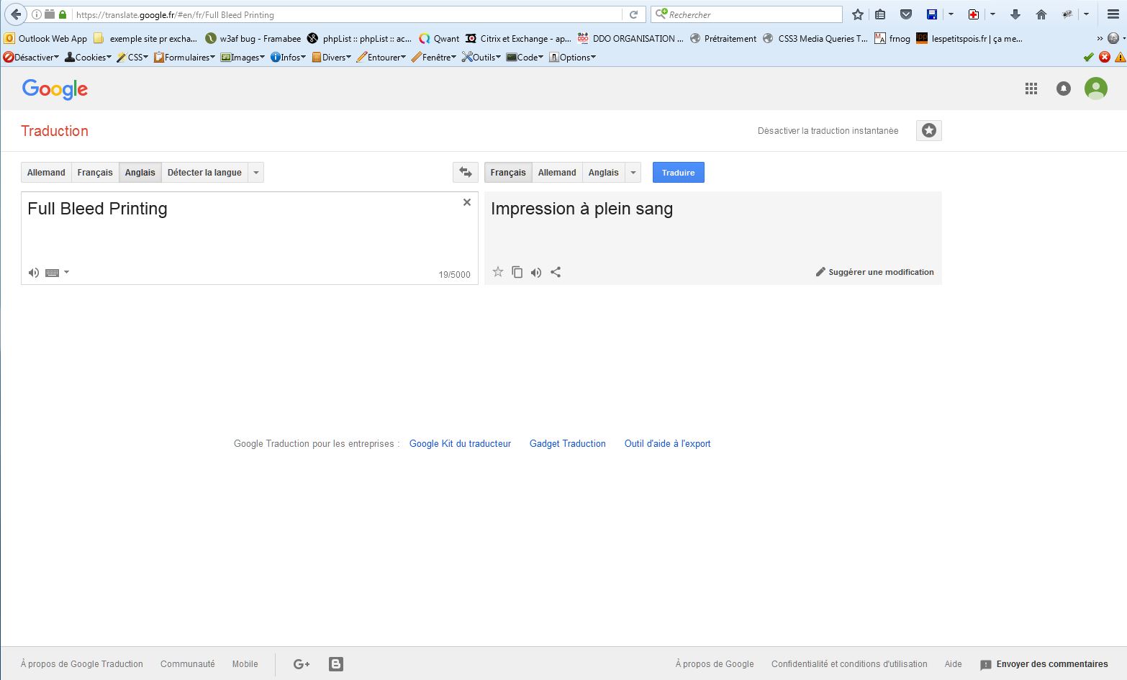Open Google notifications bell

pyautogui.click(x=1063, y=89)
